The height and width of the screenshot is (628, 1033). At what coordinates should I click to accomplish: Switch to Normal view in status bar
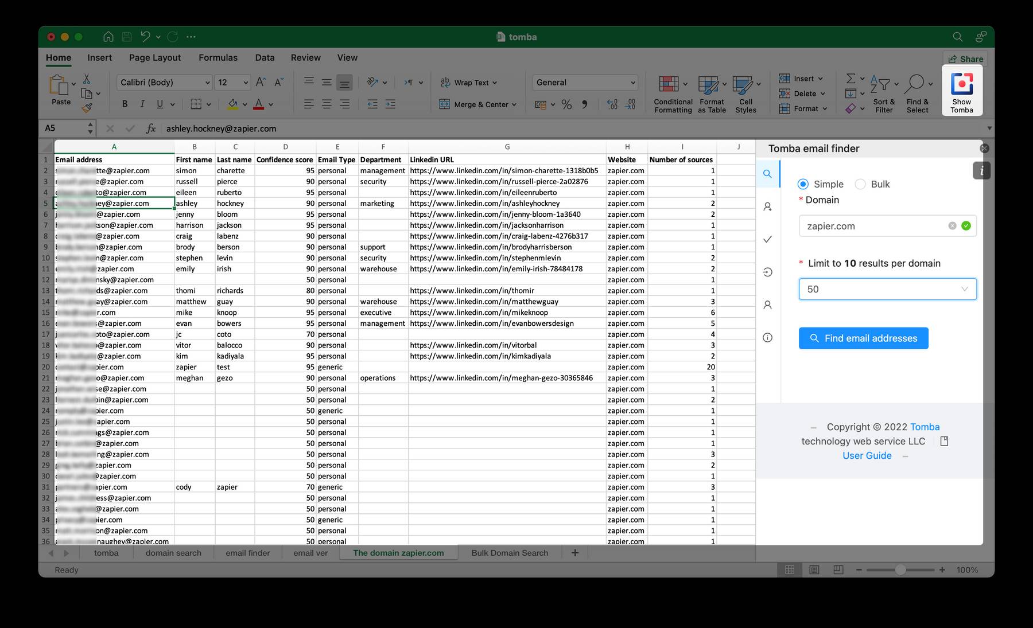[790, 570]
